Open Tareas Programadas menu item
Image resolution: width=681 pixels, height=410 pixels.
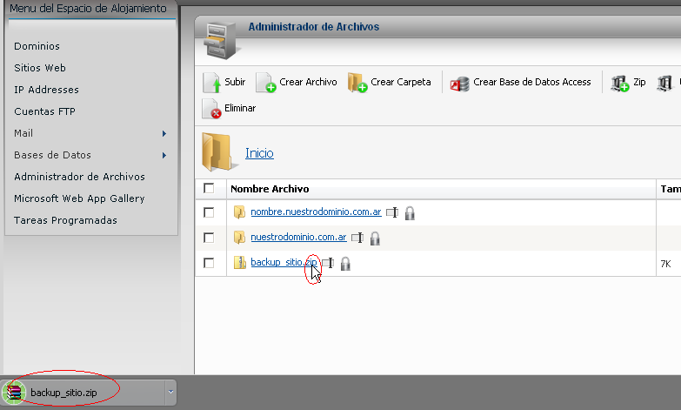(65, 220)
